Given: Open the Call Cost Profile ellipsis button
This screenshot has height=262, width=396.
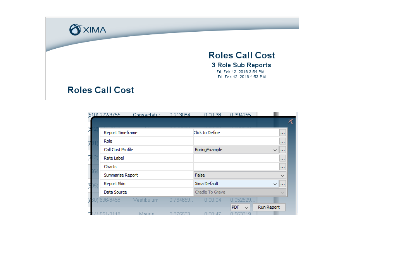Looking at the screenshot, I should 282,150.
